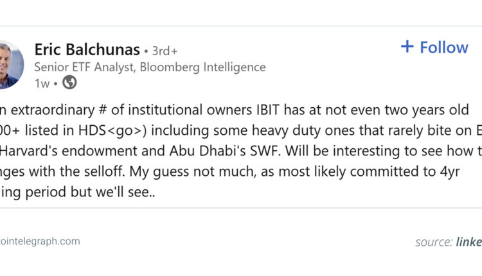Open the Eric Balchunas profile name link
482x276 pixels.
tap(87, 49)
